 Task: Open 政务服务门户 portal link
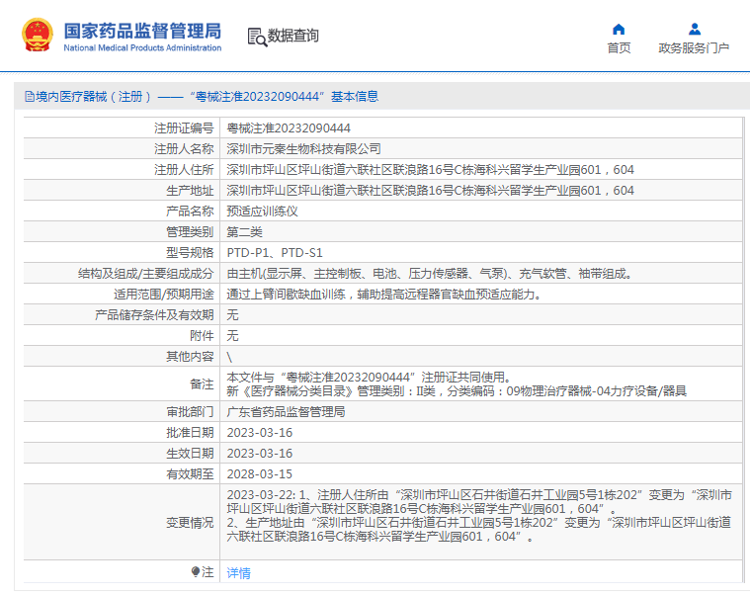point(694,47)
